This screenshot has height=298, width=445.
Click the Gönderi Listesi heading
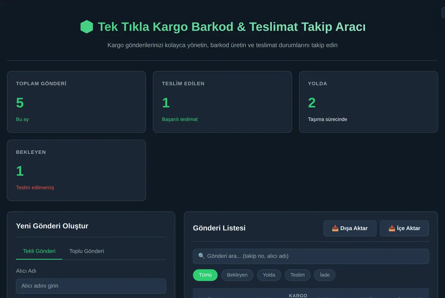[x=219, y=228]
